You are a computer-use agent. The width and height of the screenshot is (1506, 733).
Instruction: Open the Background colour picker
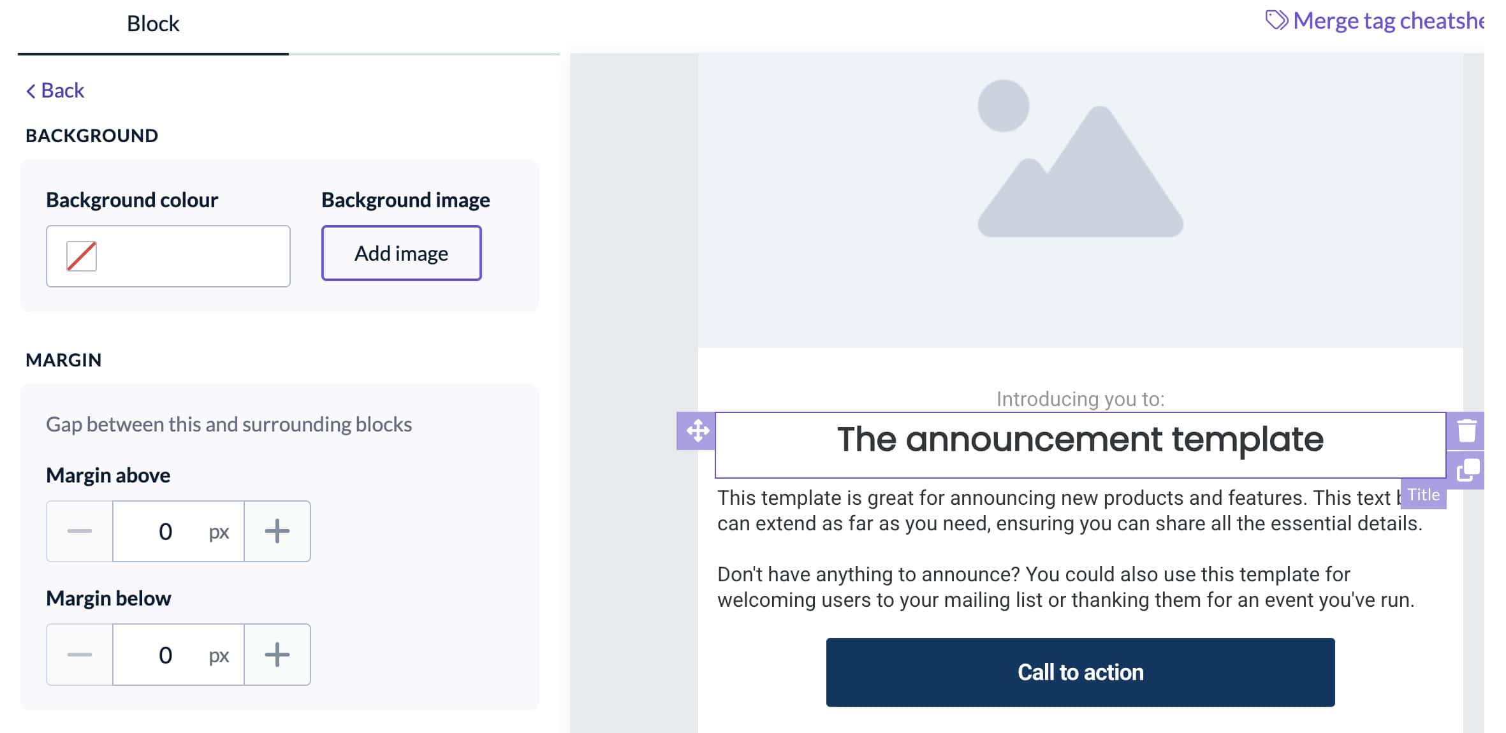[82, 256]
